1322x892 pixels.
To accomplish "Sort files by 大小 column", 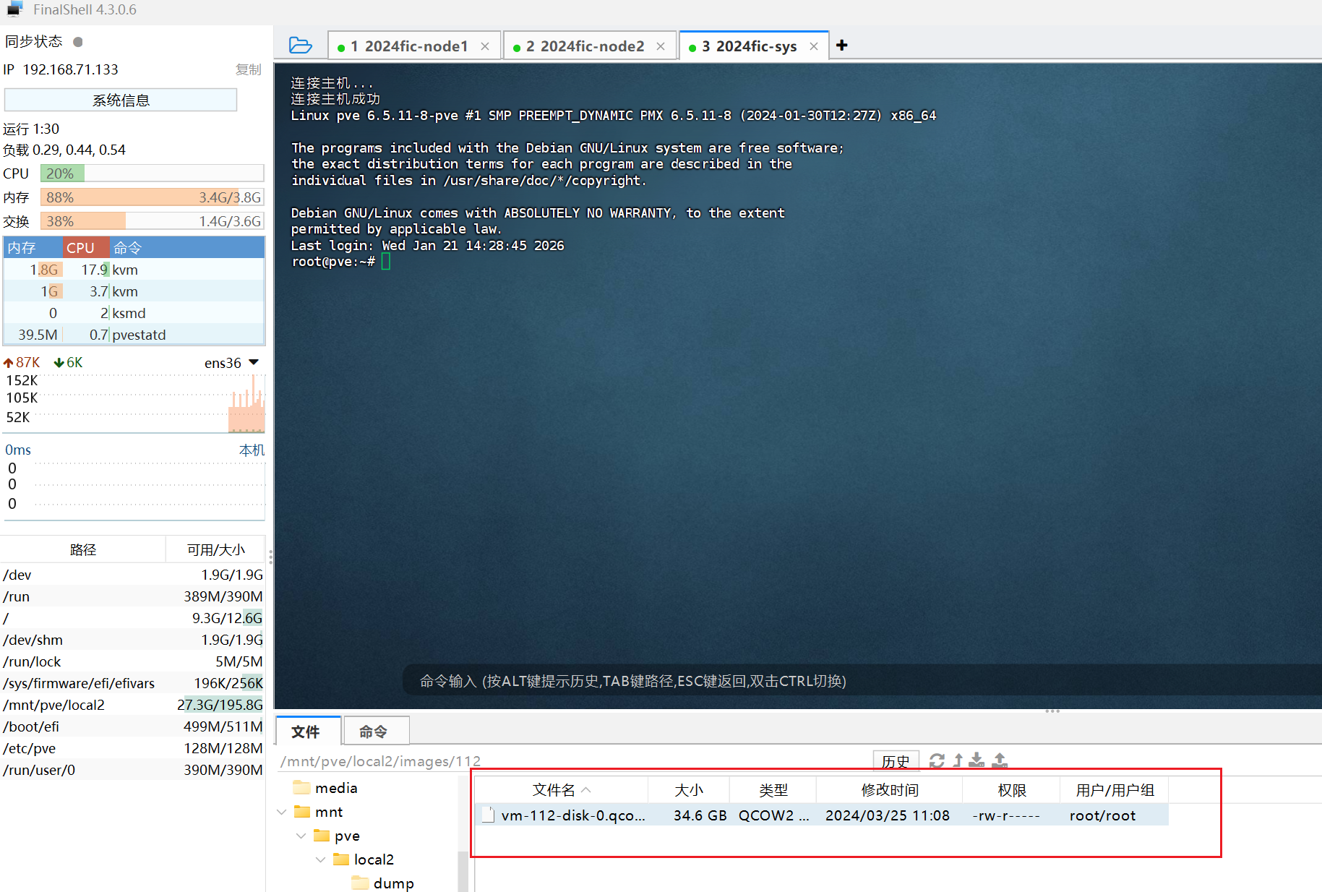I will [x=689, y=790].
